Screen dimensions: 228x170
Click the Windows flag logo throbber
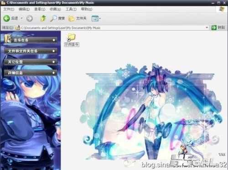(x=222, y=9)
